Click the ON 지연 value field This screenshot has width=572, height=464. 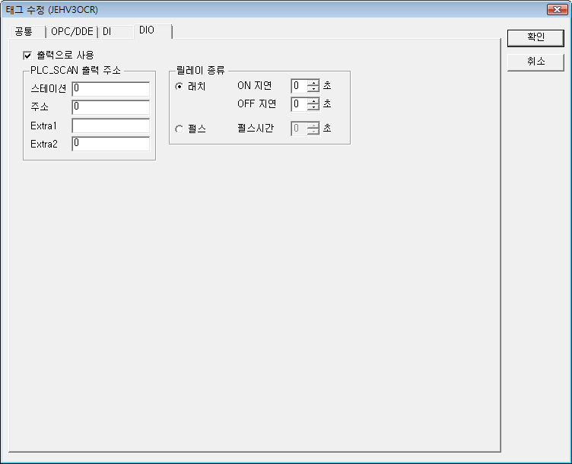pos(300,86)
